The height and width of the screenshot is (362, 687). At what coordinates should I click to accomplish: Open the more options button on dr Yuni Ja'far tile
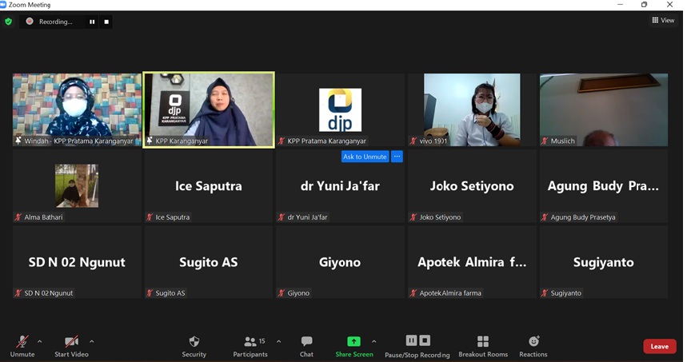(397, 157)
